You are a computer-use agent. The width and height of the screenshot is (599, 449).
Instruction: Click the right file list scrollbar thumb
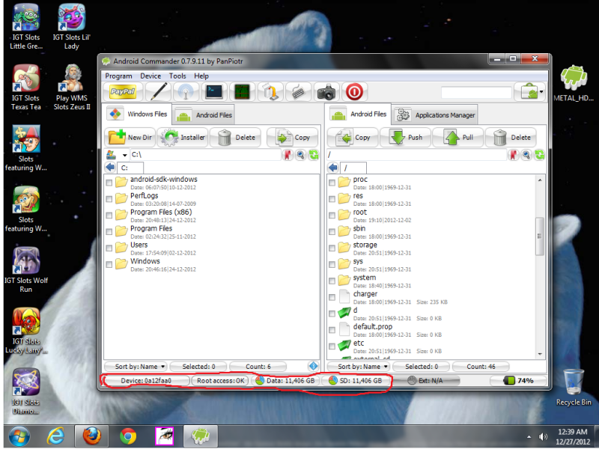tap(540, 236)
